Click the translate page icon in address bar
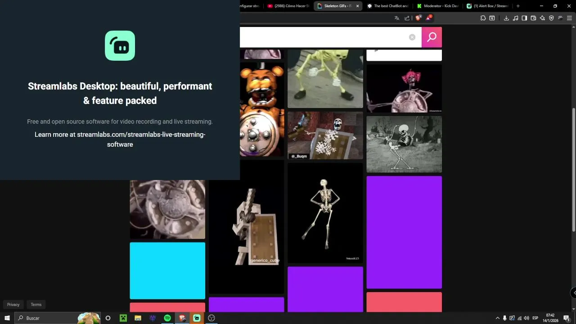This screenshot has height=324, width=576. click(397, 18)
